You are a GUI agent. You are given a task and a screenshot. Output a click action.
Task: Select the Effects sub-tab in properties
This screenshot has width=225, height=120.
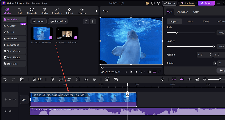pos(206,21)
